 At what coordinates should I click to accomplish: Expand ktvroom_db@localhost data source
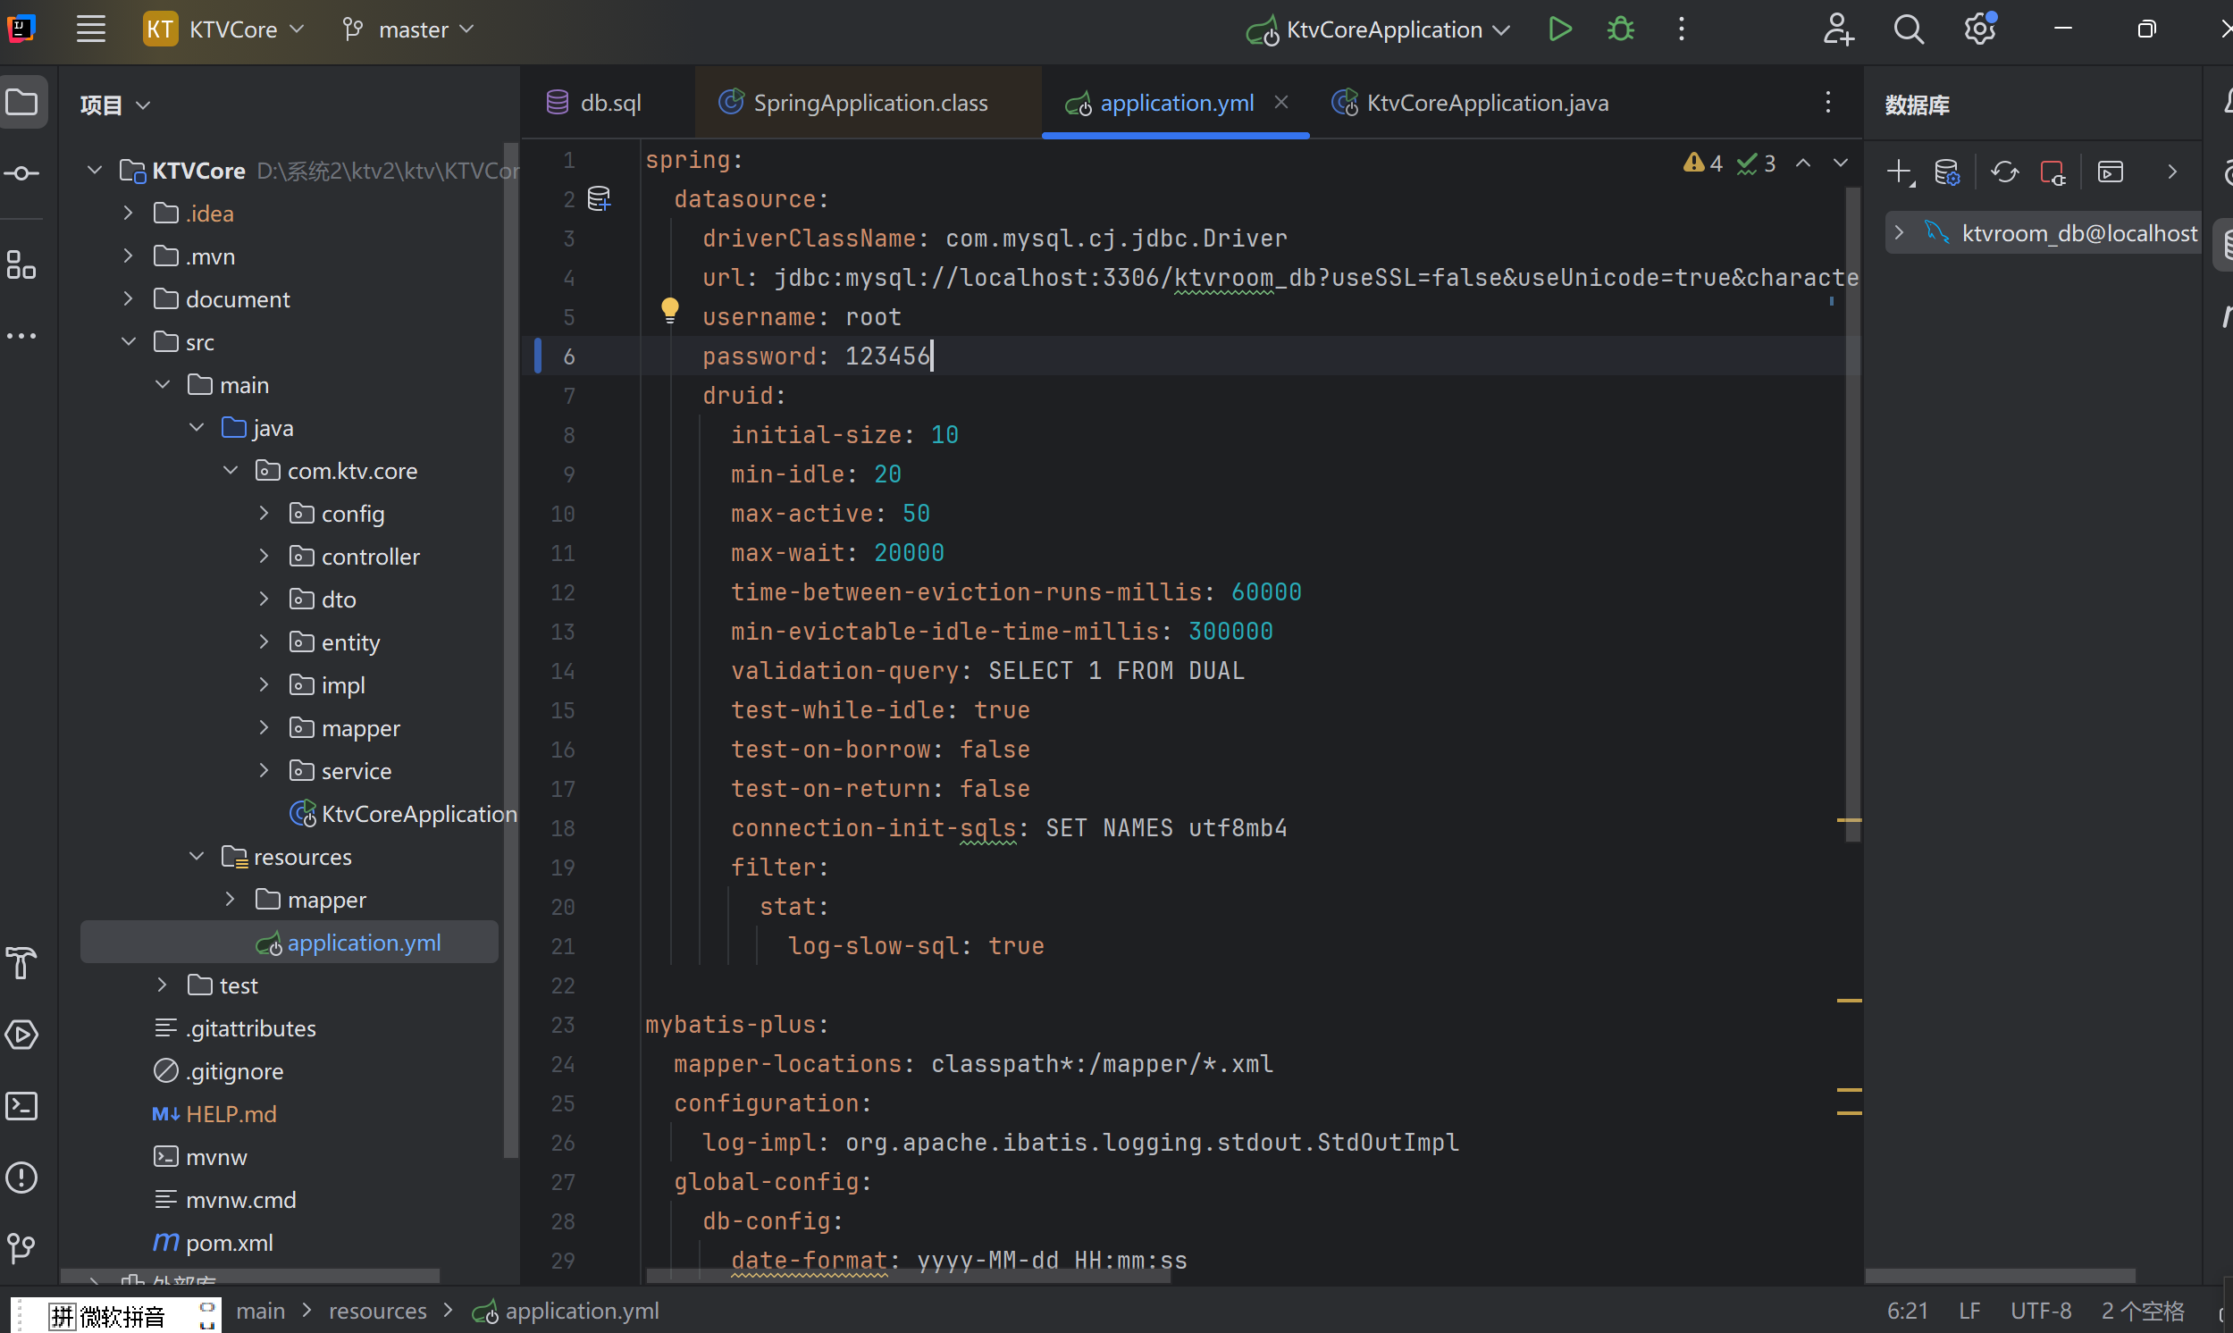[1898, 232]
